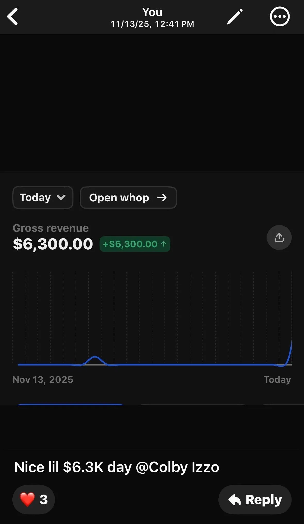The width and height of the screenshot is (304, 524).
Task: Click the share upload icon
Action: (x=279, y=237)
